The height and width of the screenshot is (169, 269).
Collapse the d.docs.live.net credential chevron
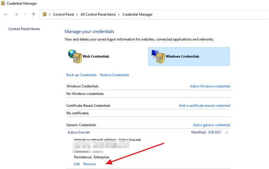pos(227,132)
